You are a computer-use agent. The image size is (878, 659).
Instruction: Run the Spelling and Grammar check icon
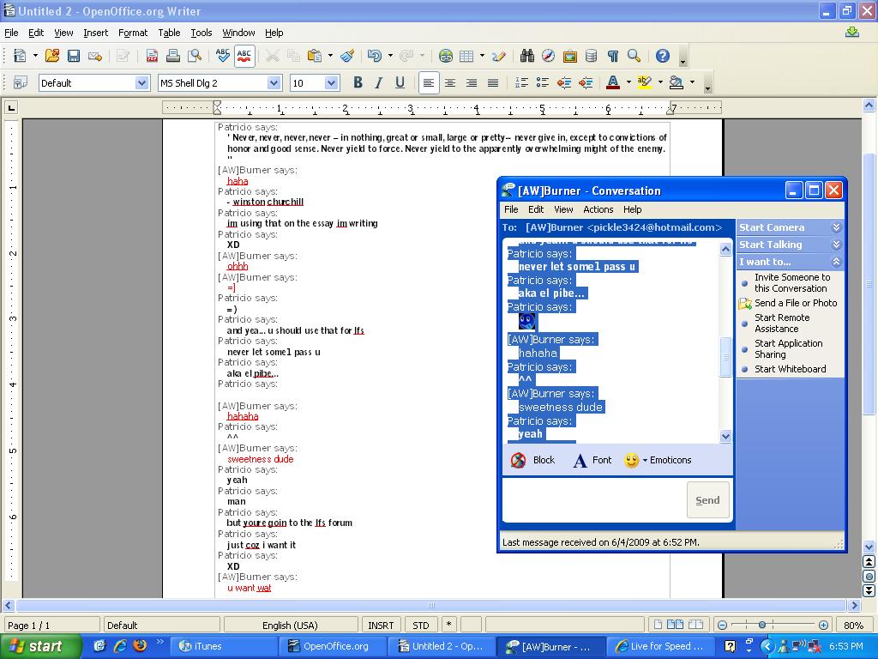click(222, 56)
